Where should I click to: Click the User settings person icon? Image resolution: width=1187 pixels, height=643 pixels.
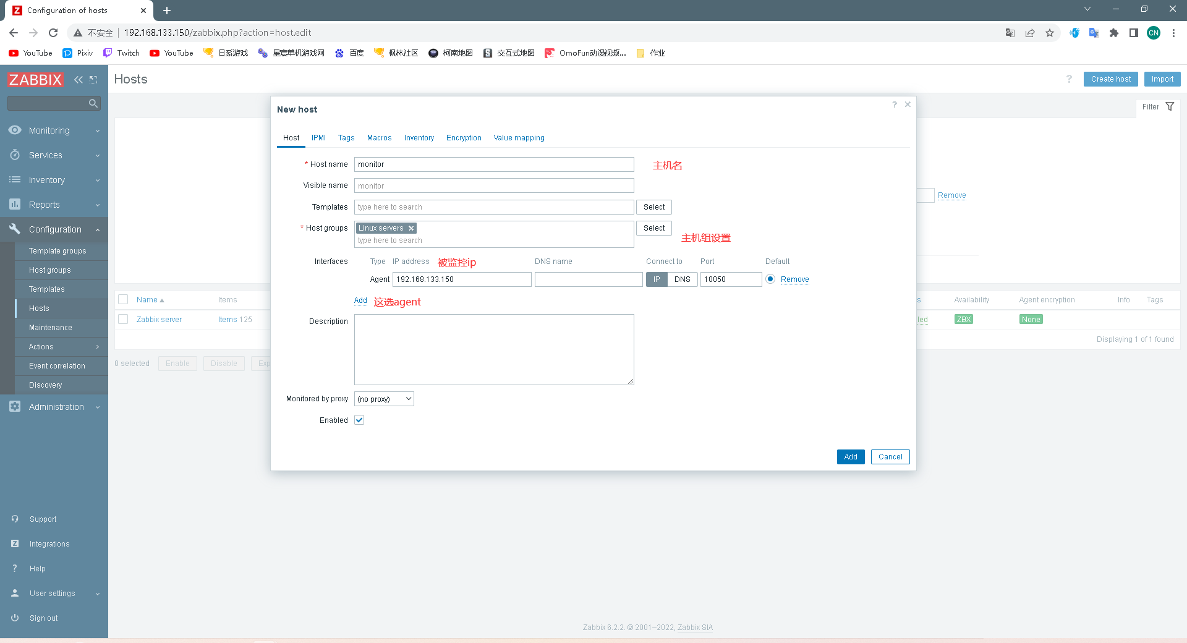15,593
